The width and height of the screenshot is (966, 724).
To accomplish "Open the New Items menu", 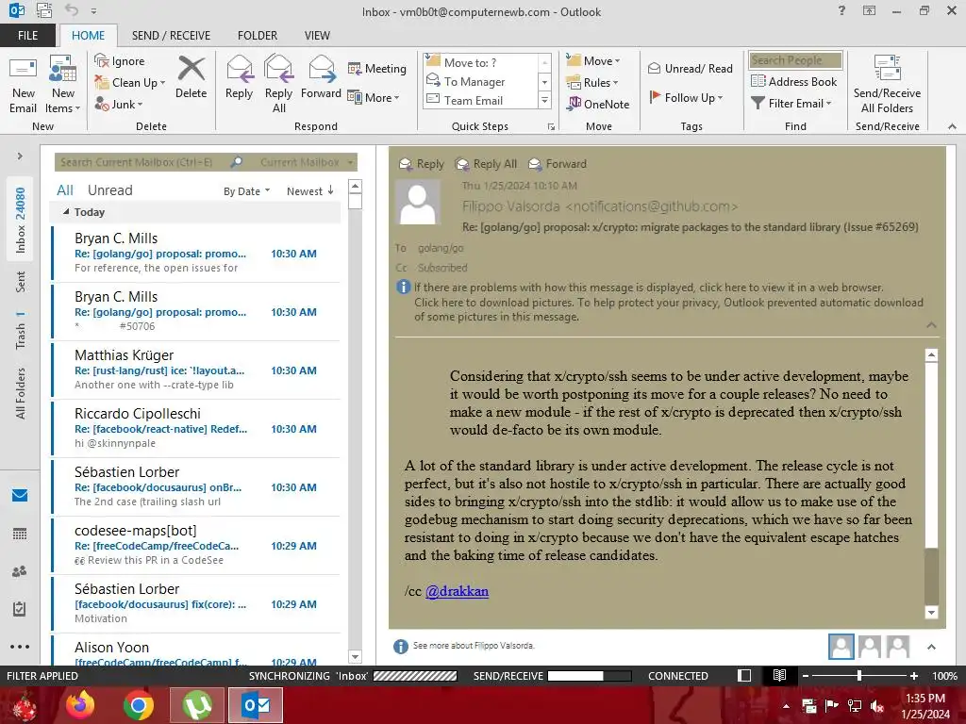I will [63, 84].
